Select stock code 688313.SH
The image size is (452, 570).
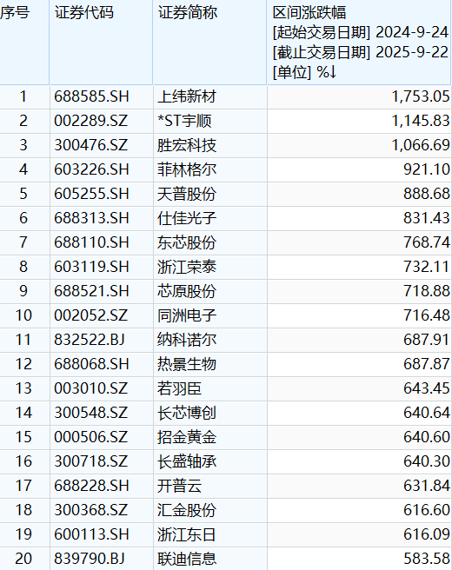click(x=91, y=218)
